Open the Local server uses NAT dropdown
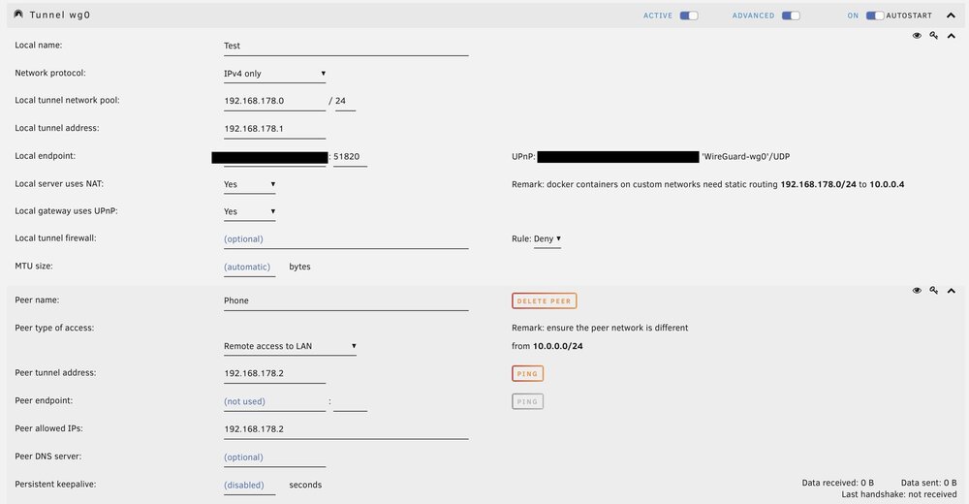 tap(250, 184)
